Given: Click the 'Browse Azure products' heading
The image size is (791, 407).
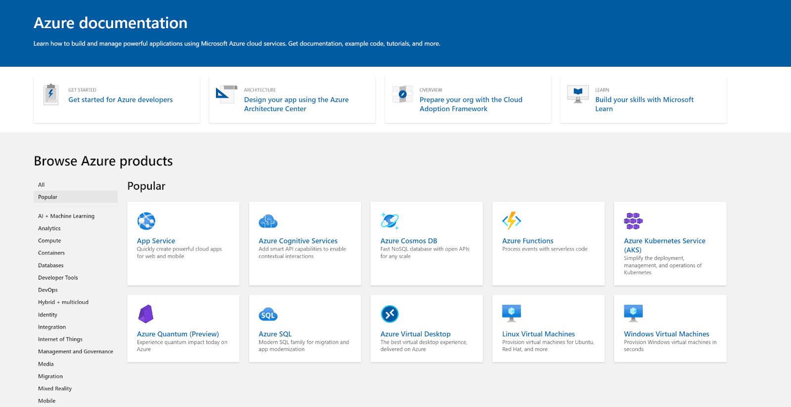Looking at the screenshot, I should 103,162.
